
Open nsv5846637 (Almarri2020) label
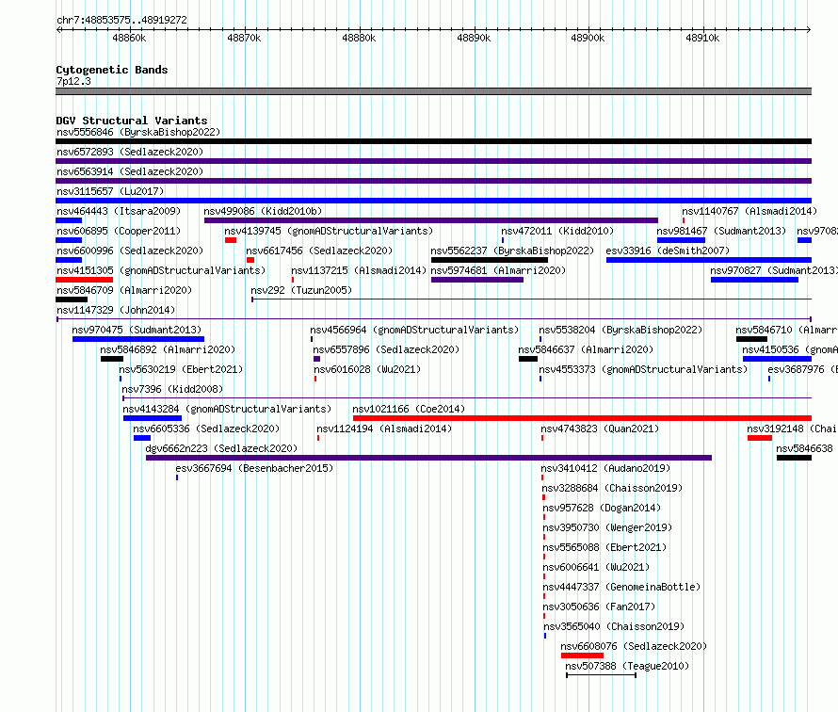click(586, 349)
